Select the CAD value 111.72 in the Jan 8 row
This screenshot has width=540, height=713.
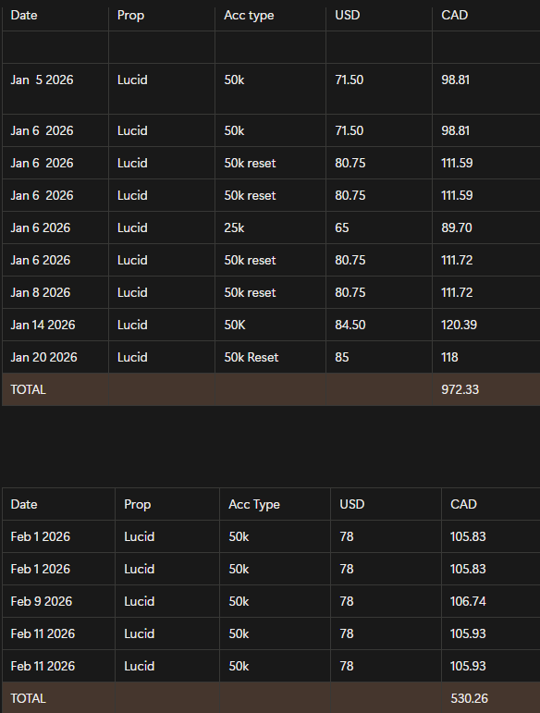[x=457, y=292]
